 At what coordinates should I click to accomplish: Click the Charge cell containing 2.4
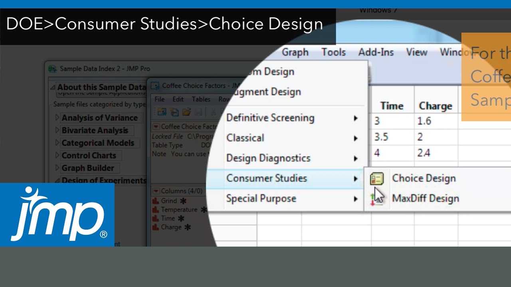coord(436,153)
